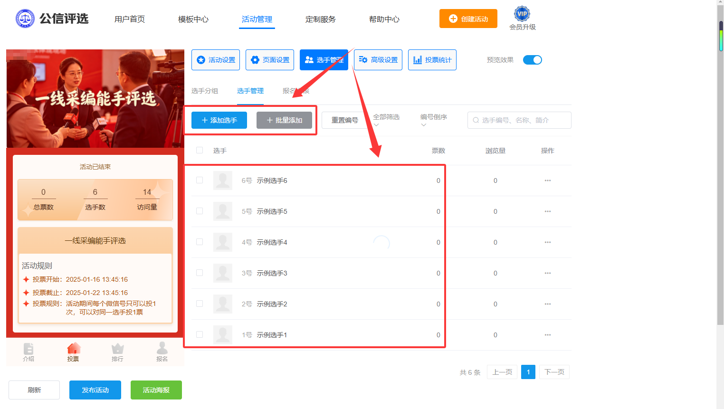The image size is (724, 409).
Task: Click the 共 6 条 total count text
Action: pyautogui.click(x=470, y=372)
